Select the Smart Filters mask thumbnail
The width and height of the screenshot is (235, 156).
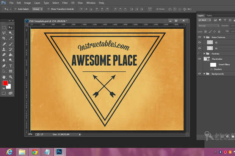pos(213,65)
